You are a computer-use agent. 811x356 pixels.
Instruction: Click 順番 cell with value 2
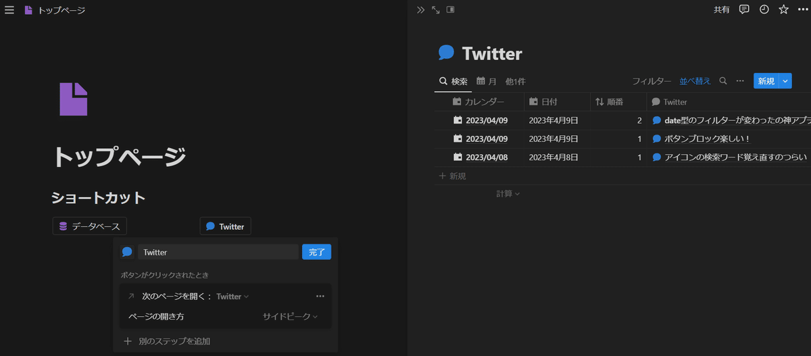click(618, 120)
